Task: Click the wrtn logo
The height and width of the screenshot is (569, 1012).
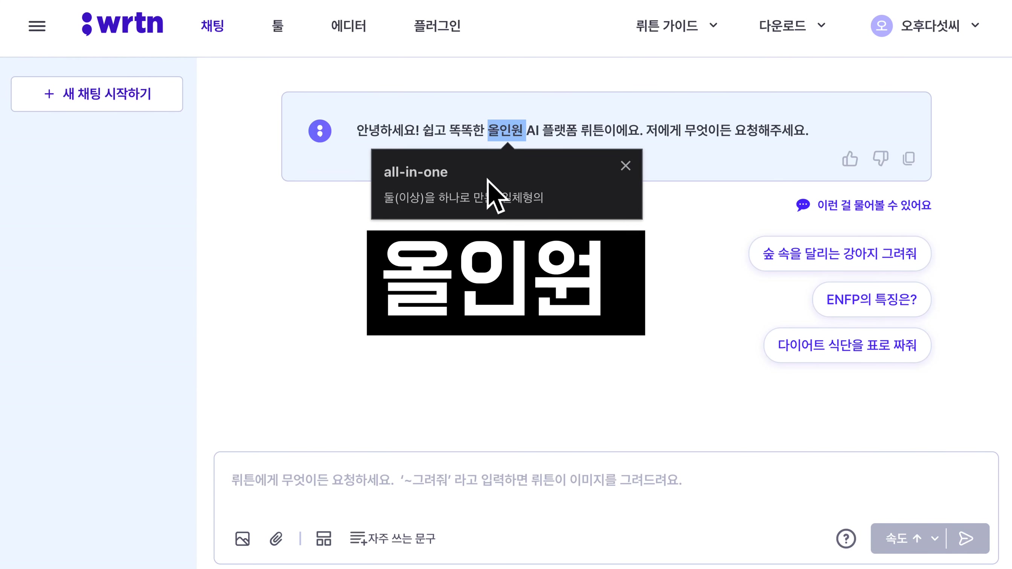Action: point(122,24)
